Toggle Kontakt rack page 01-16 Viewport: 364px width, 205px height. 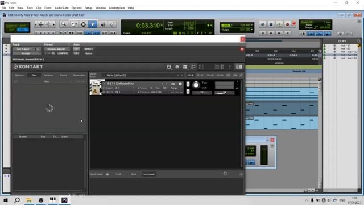click(191, 75)
